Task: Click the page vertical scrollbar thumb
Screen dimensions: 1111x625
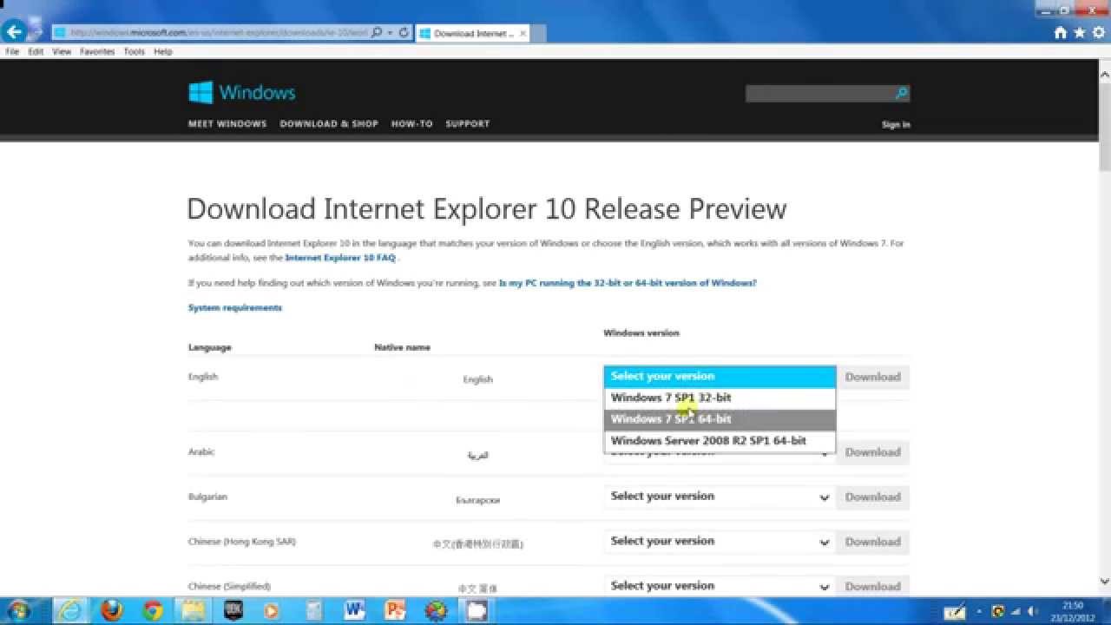Action: click(1105, 126)
